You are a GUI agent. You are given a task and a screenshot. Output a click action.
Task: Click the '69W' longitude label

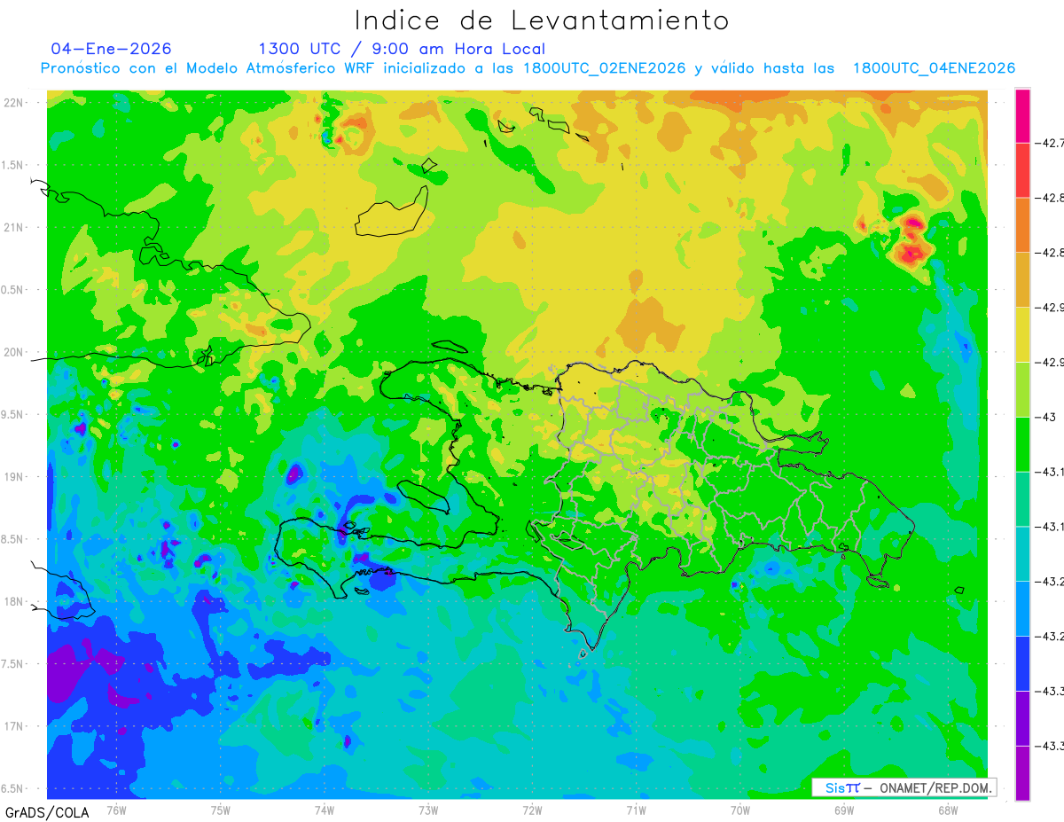click(844, 810)
